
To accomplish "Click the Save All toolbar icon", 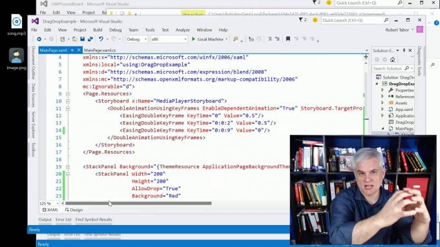I will [x=90, y=39].
